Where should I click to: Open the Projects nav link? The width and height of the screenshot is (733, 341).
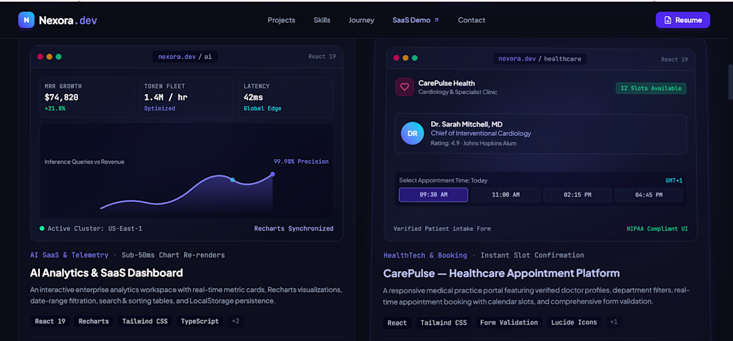tap(281, 20)
